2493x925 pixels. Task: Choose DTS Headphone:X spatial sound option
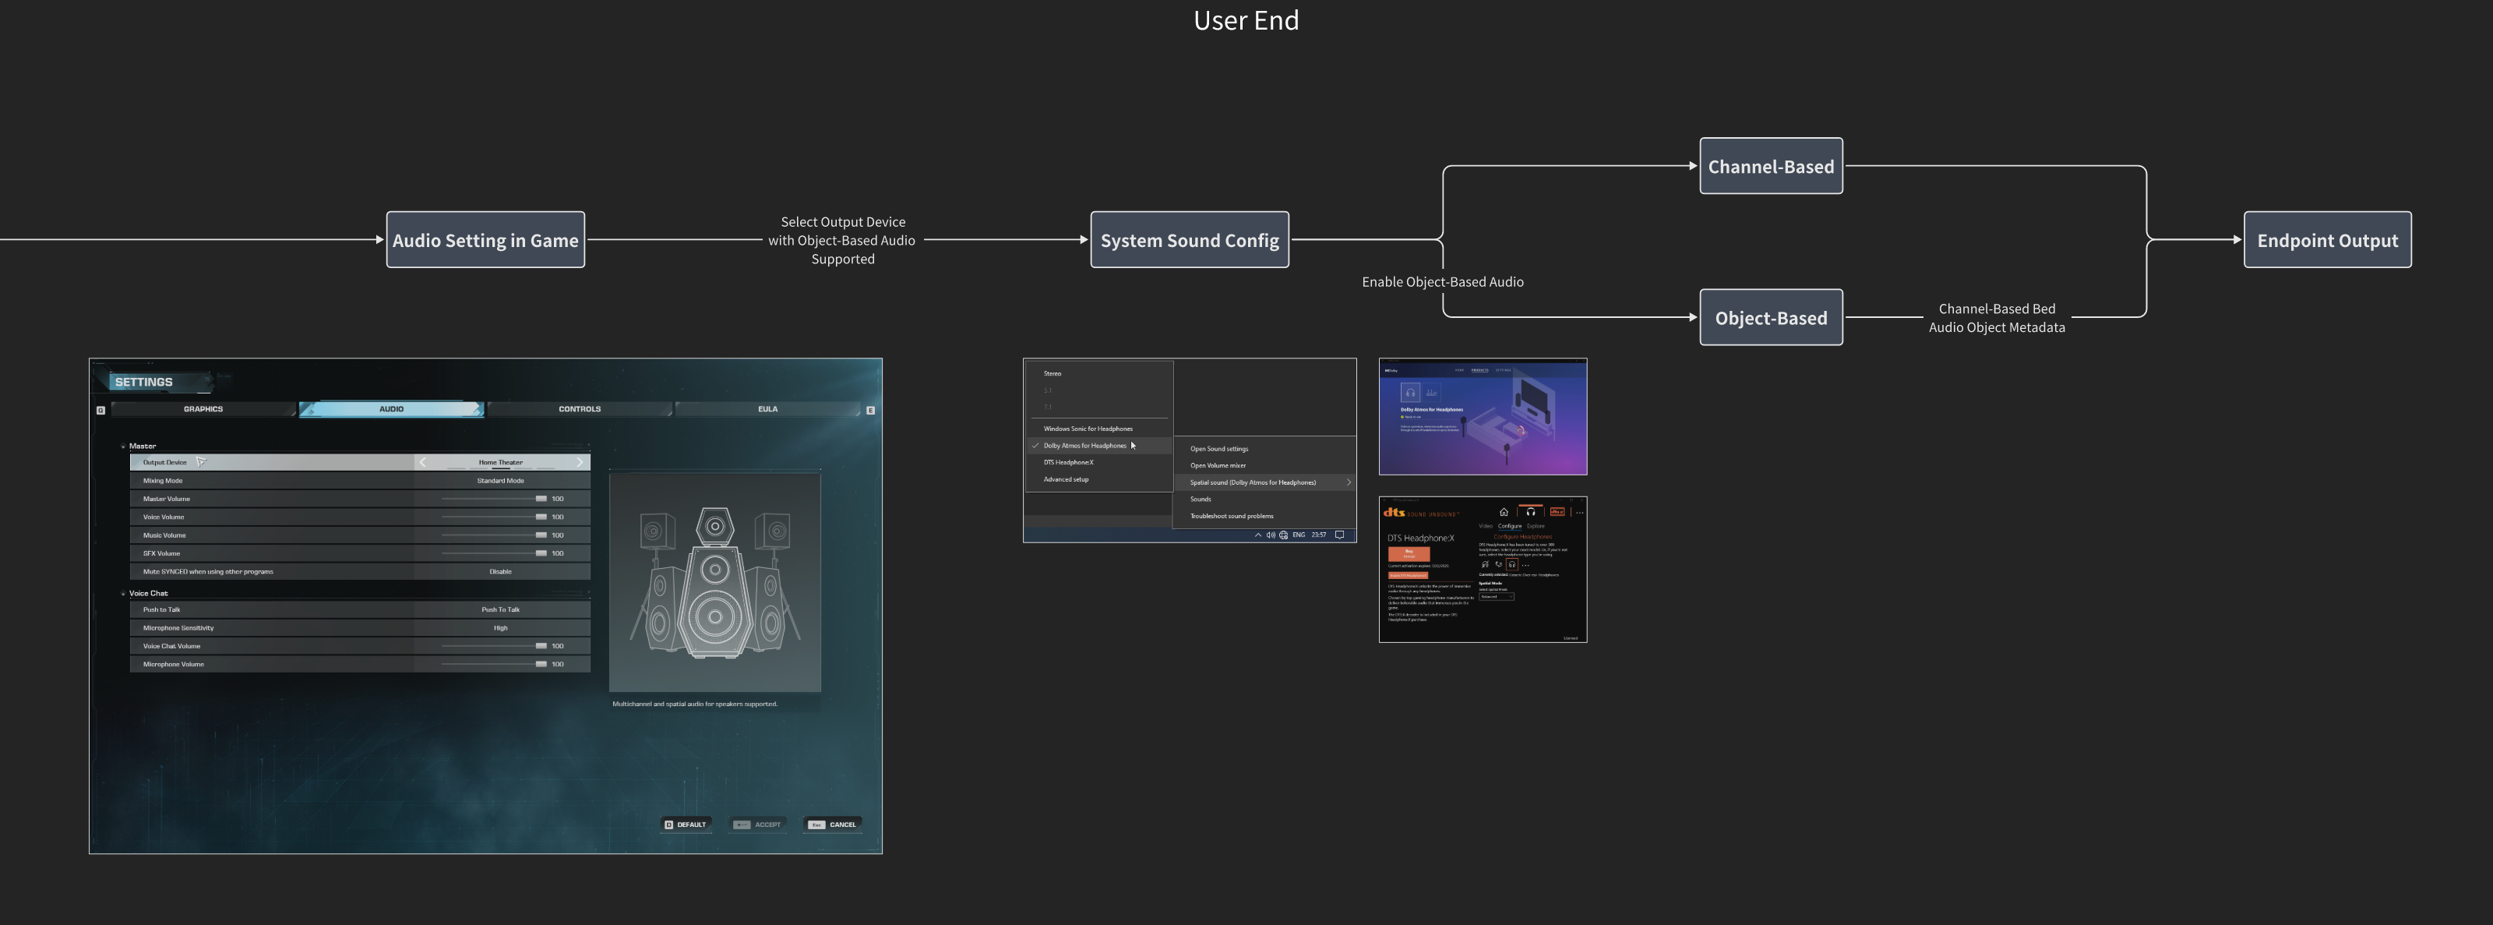pos(1068,463)
